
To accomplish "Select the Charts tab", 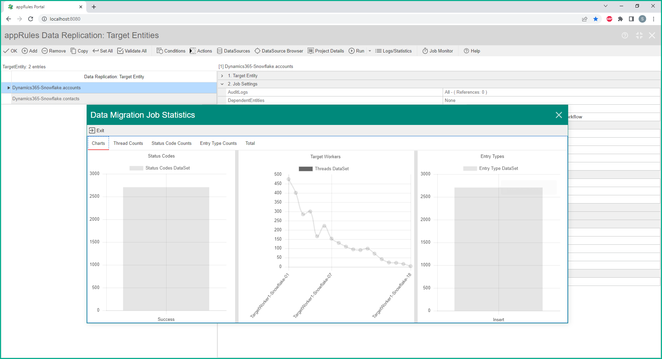I will pyautogui.click(x=98, y=143).
